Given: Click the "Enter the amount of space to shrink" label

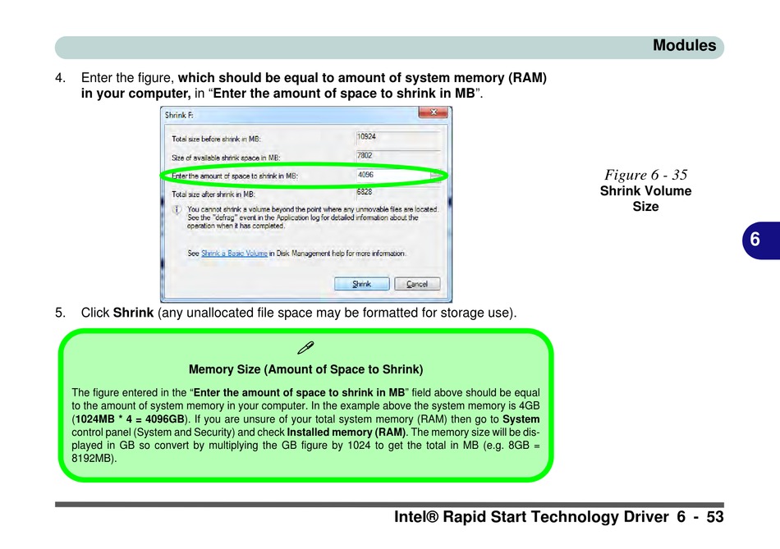Looking at the screenshot, I should tap(234, 176).
